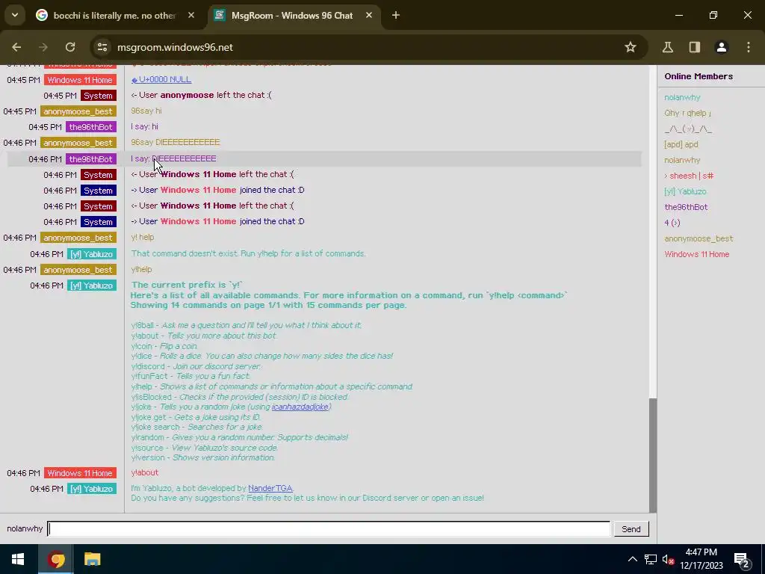Send the chat message

coord(631,529)
